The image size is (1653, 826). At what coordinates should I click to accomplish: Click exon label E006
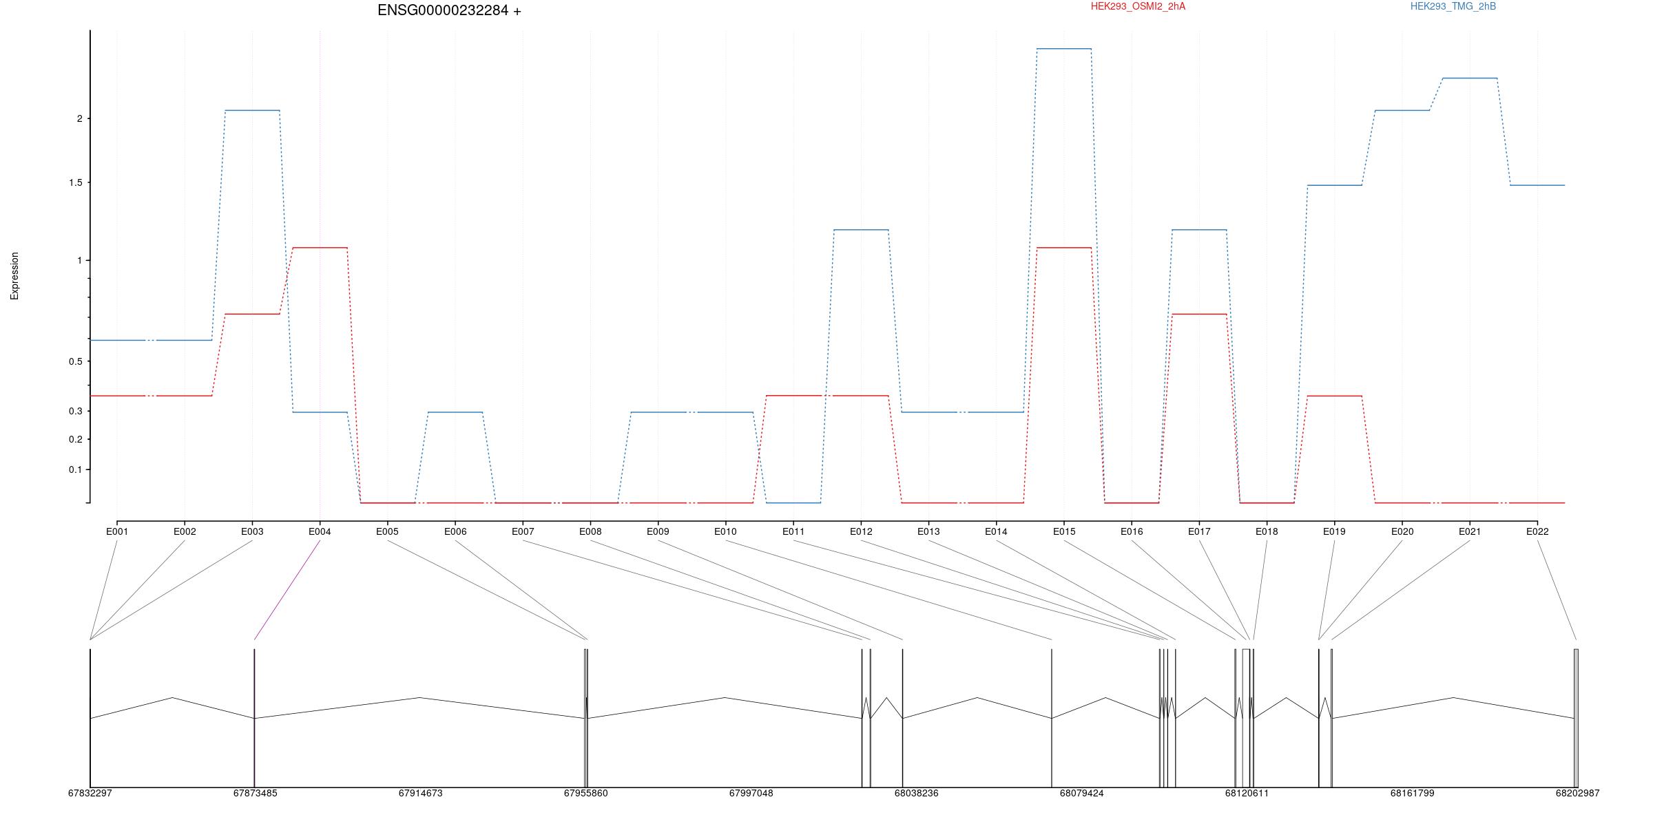click(455, 531)
